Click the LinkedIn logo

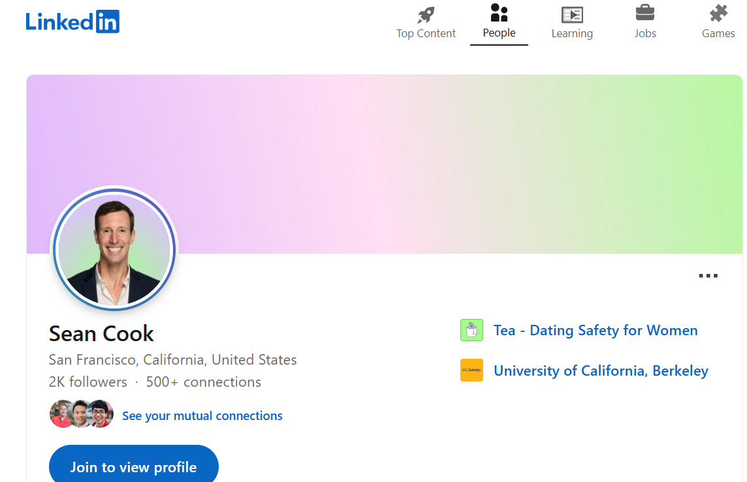[72, 22]
